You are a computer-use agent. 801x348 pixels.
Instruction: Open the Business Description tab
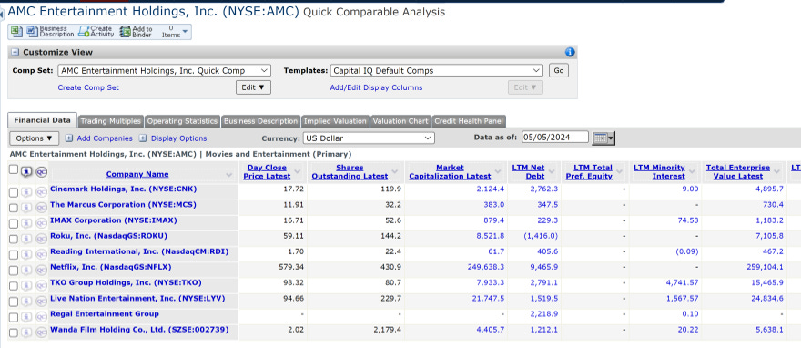260,121
